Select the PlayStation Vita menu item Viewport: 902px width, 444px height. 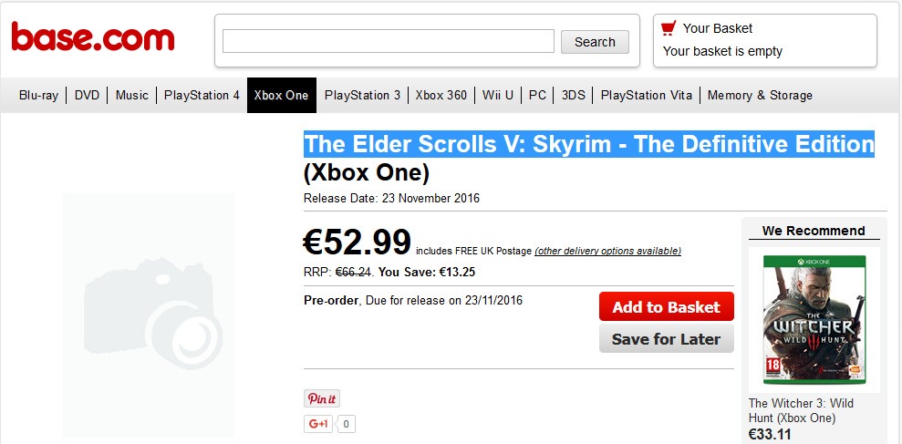pos(647,96)
